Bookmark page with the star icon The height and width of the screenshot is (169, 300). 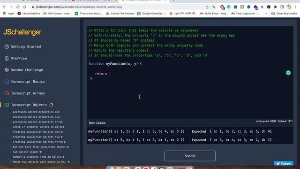[214, 7]
